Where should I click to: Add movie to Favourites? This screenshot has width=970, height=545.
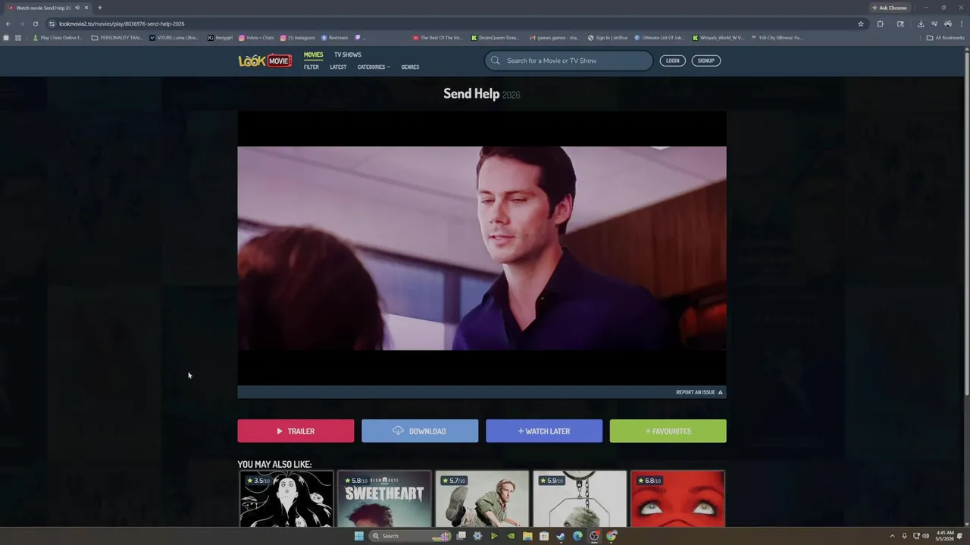pyautogui.click(x=668, y=431)
